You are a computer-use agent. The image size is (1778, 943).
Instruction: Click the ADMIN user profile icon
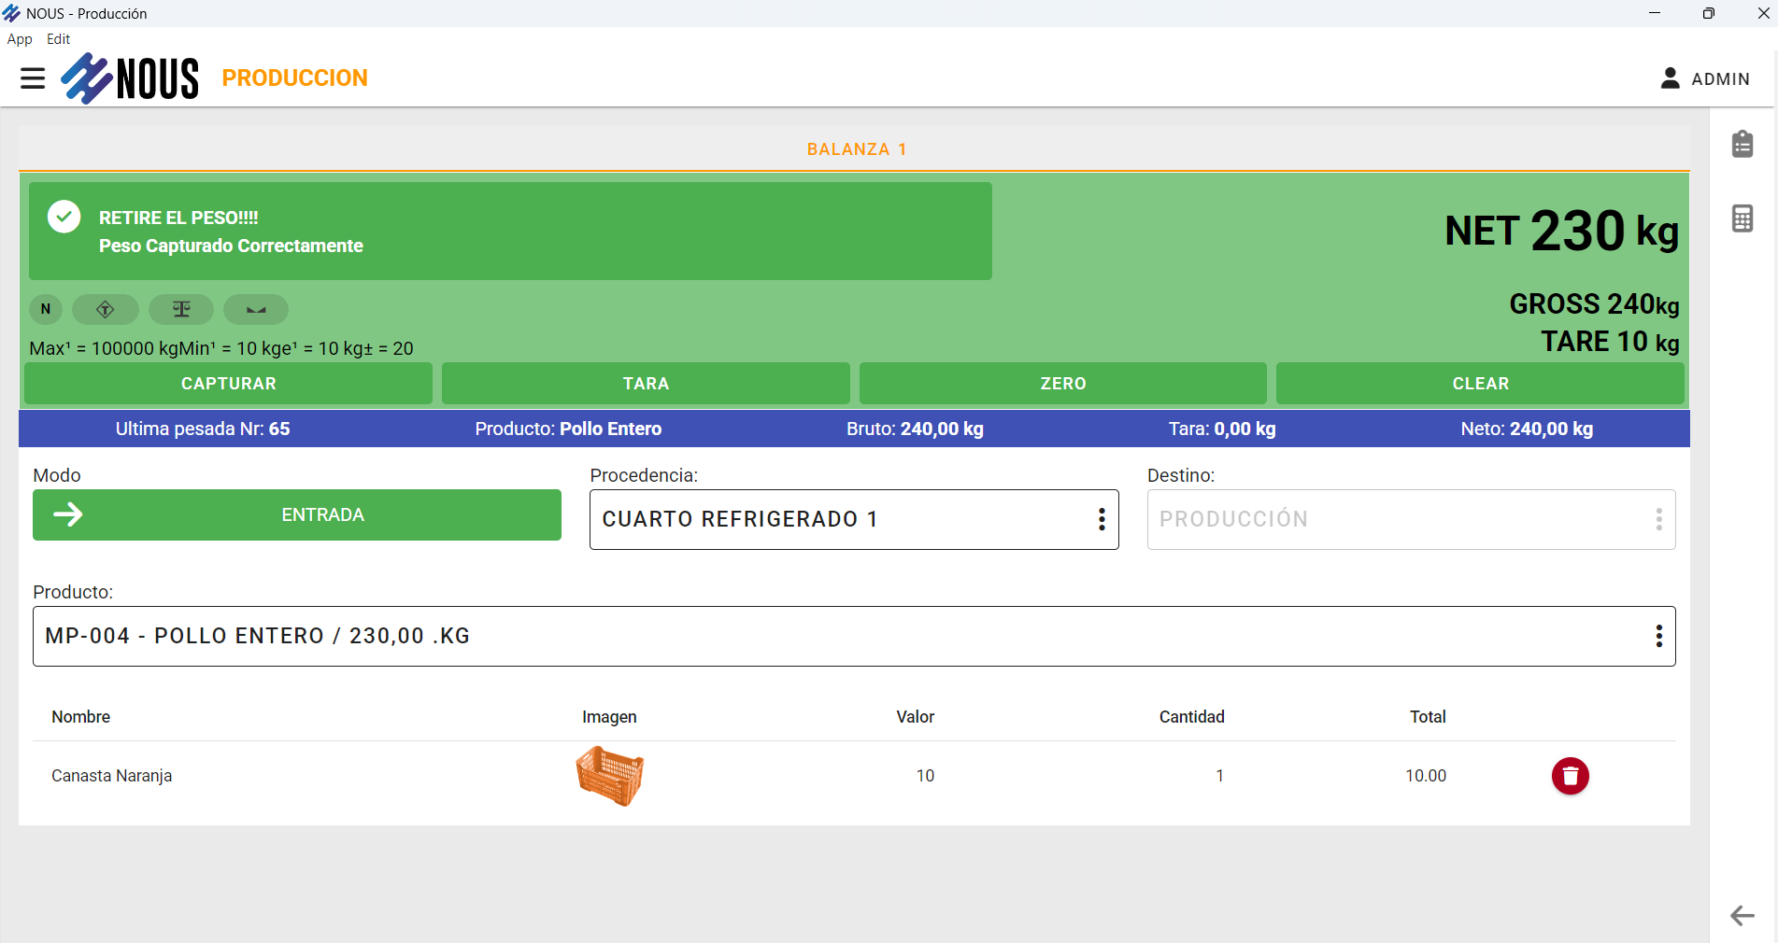pyautogui.click(x=1670, y=78)
